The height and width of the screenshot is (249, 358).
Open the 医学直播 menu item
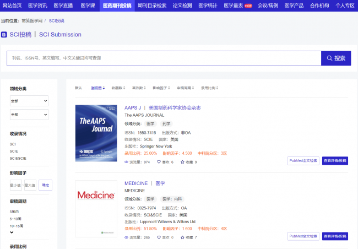coord(63,6)
